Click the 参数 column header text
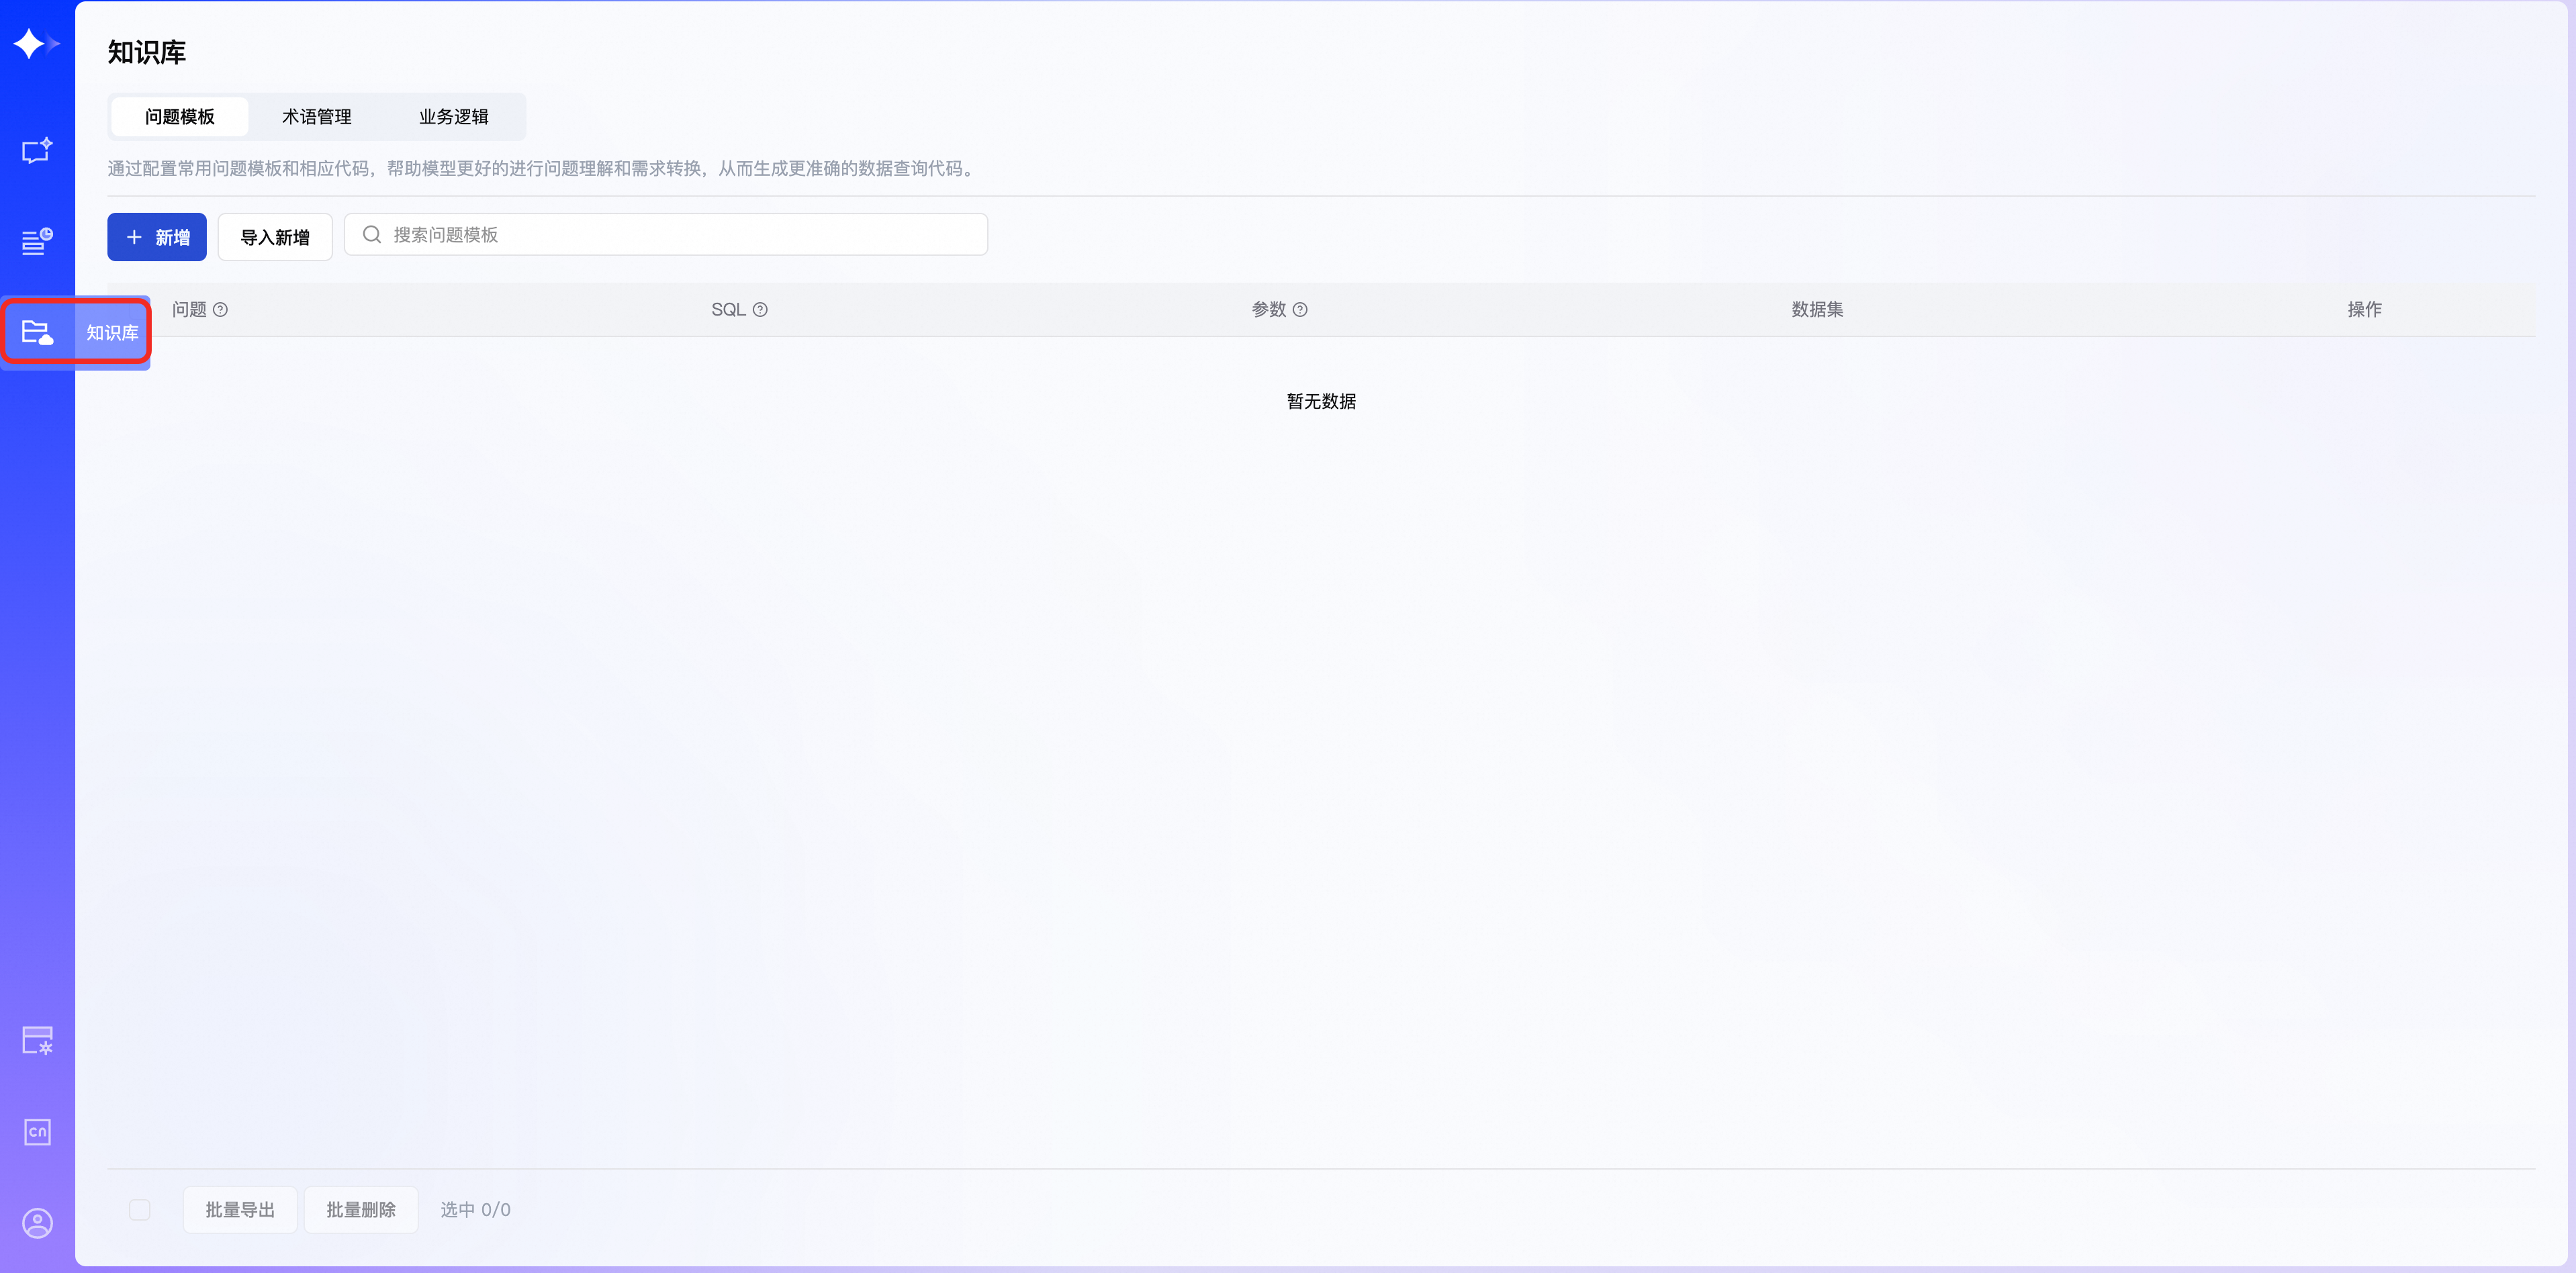 (x=1269, y=310)
